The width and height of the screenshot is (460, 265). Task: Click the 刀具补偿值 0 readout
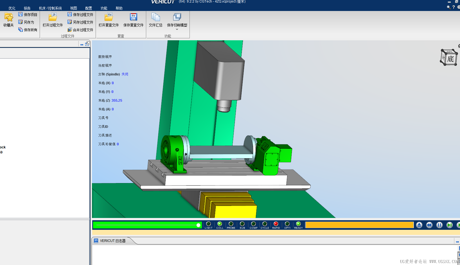pos(109,144)
